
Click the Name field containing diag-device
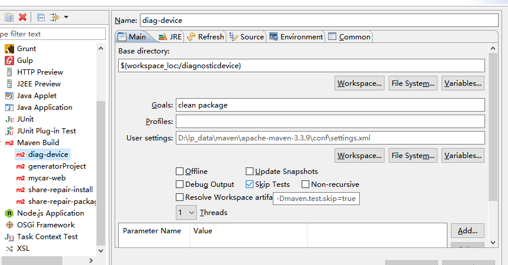coord(319,20)
